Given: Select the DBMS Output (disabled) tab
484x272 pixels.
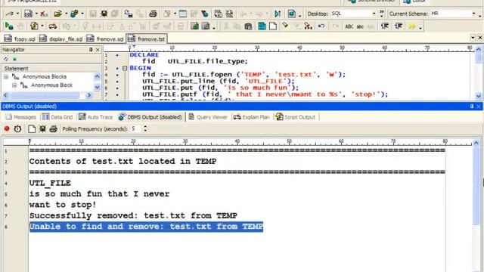Looking at the screenshot, I should coord(150,117).
